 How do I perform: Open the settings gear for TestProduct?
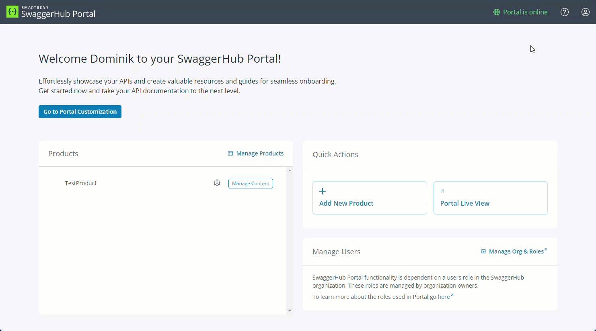click(x=217, y=183)
